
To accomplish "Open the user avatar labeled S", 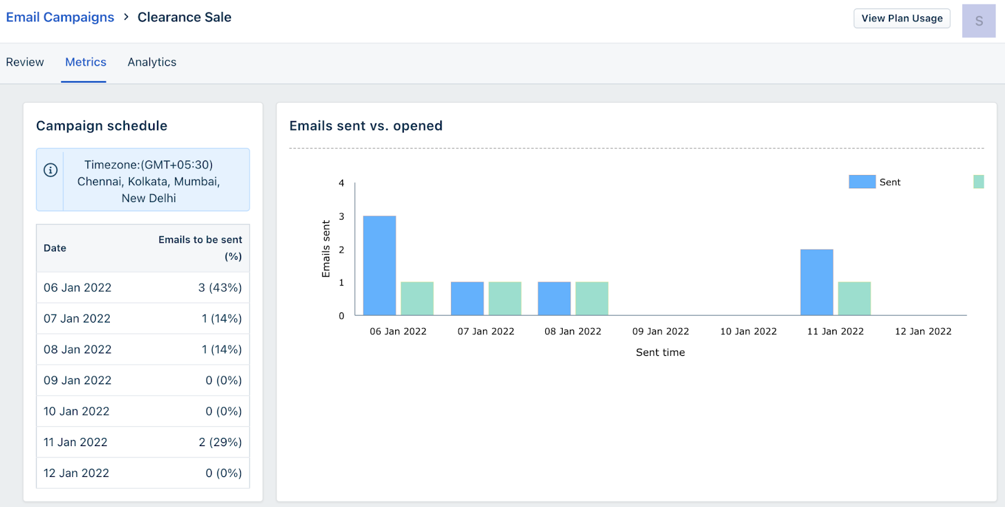I will (979, 21).
